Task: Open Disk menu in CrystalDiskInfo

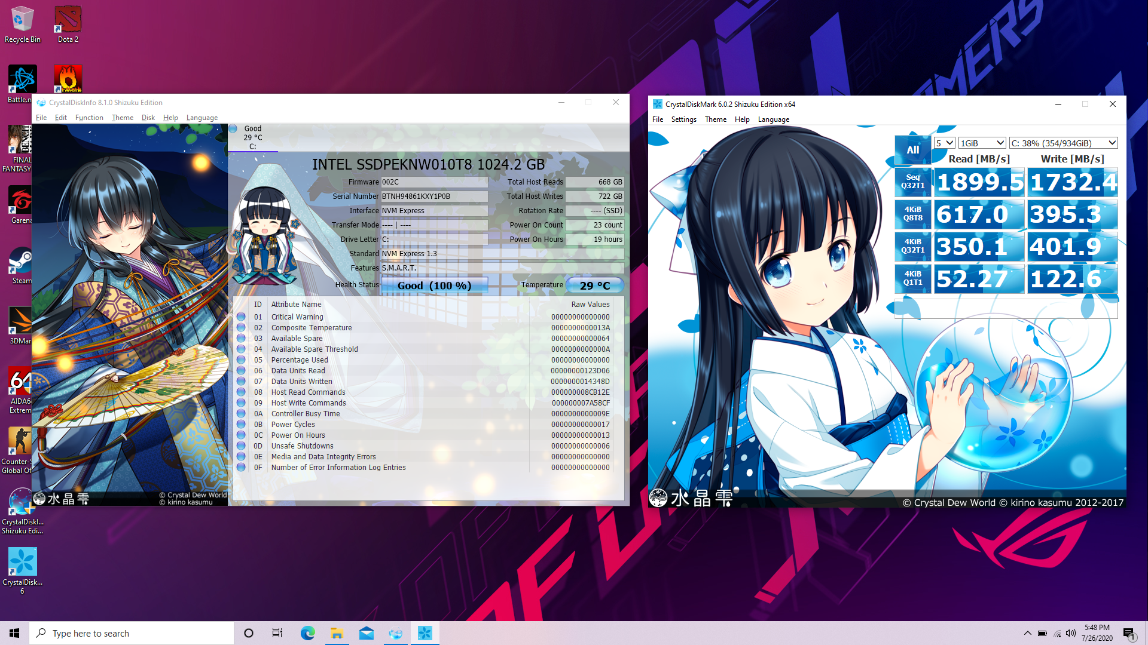Action: click(x=148, y=118)
